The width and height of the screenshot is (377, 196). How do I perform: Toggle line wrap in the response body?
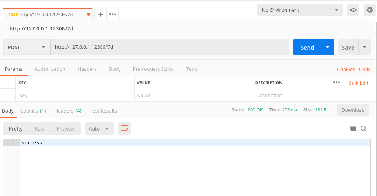tap(124, 128)
